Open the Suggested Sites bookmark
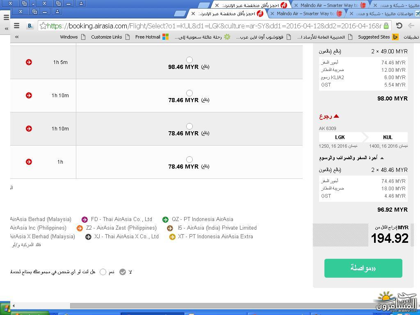The height and width of the screenshot is (315, 420). tap(378, 37)
